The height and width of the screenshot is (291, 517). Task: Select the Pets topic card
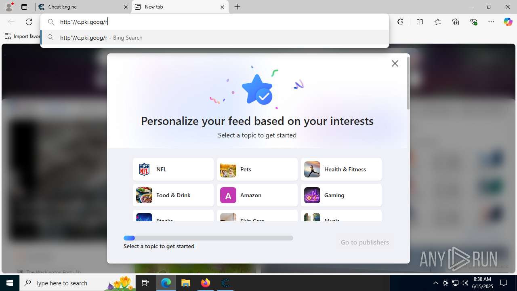click(257, 169)
